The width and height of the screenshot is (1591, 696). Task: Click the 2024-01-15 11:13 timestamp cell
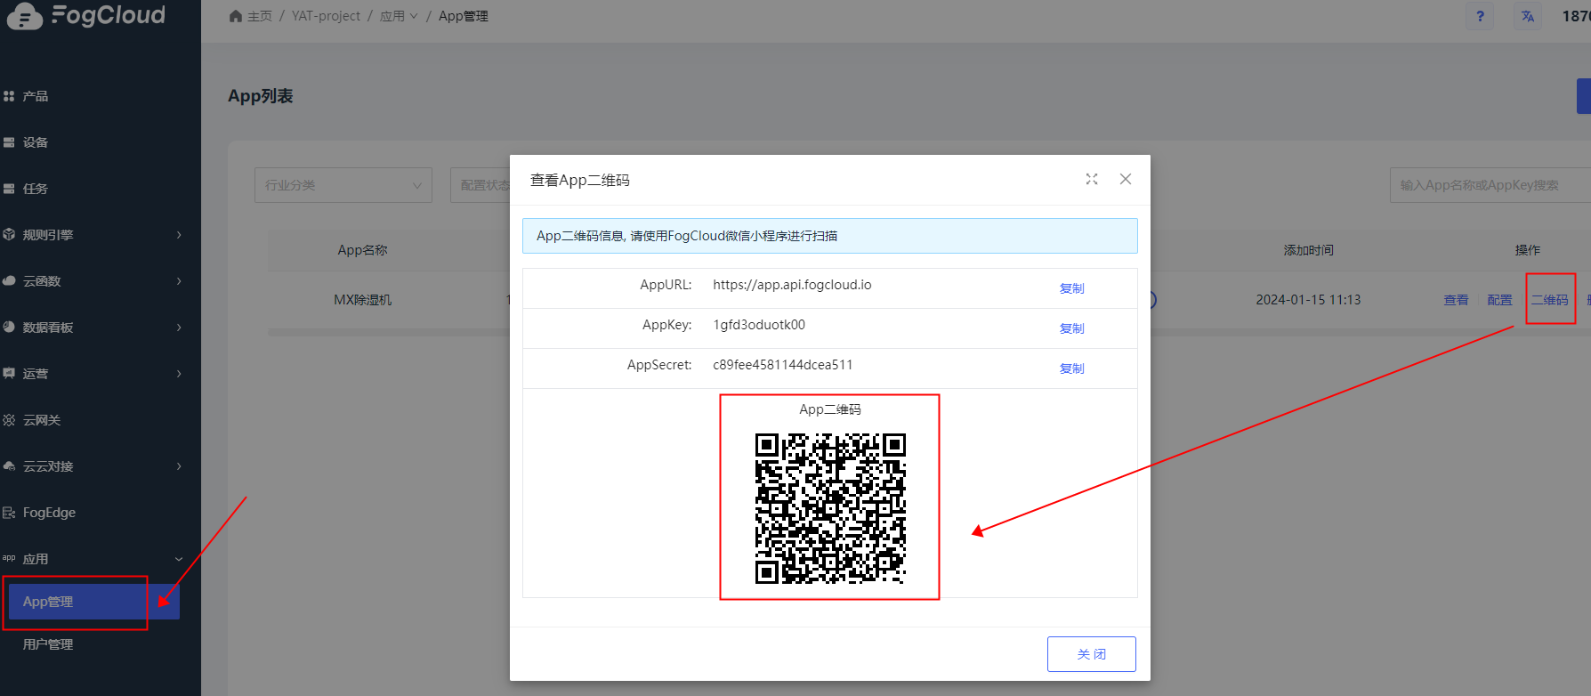1308,300
